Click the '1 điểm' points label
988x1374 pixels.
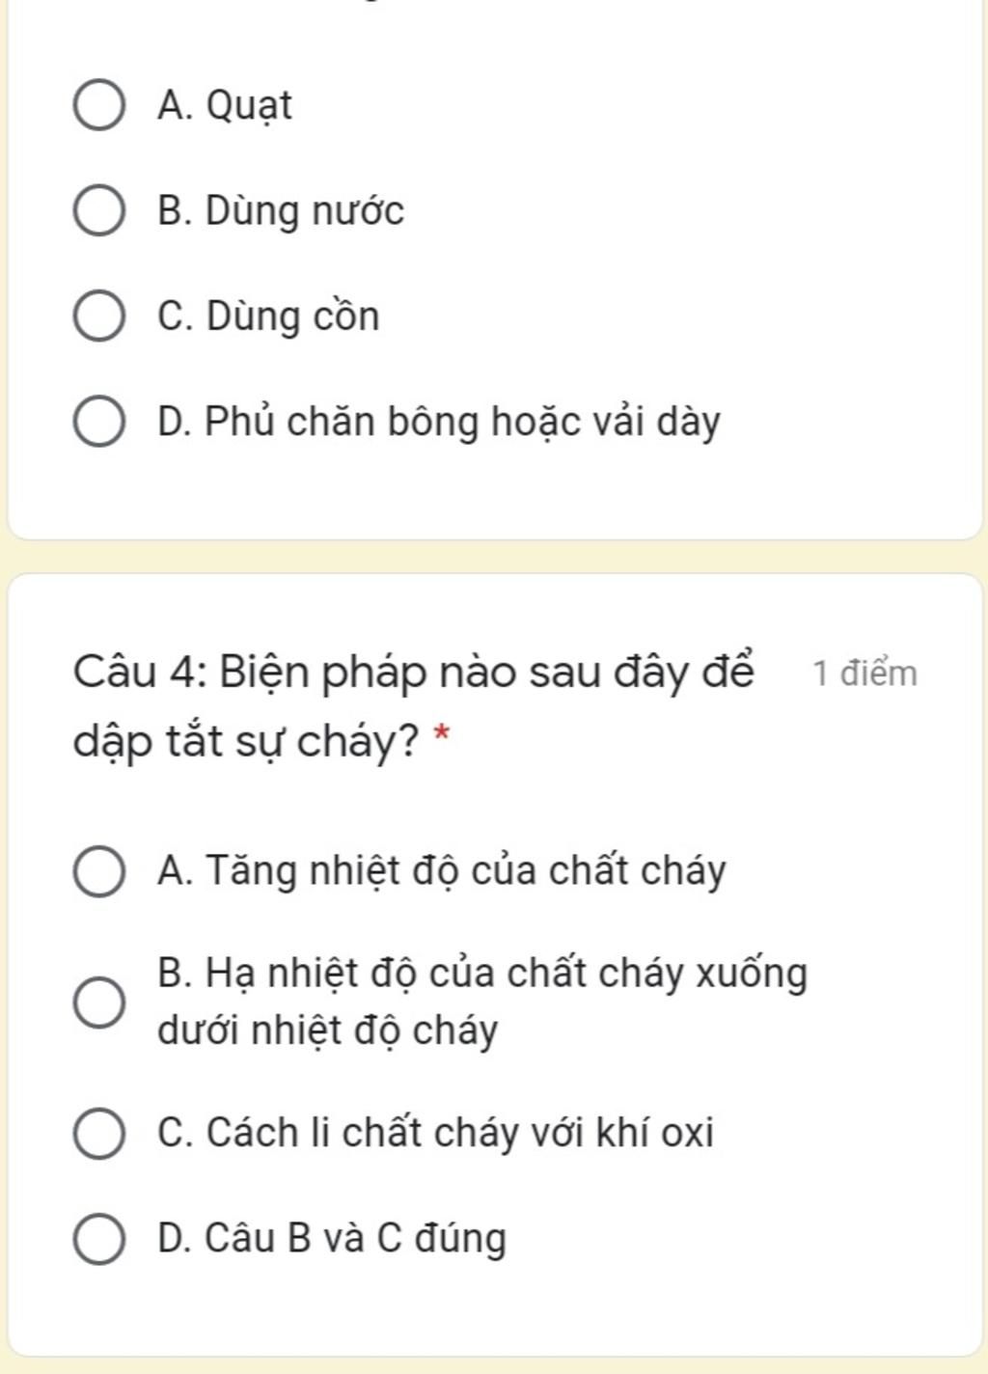pyautogui.click(x=864, y=673)
